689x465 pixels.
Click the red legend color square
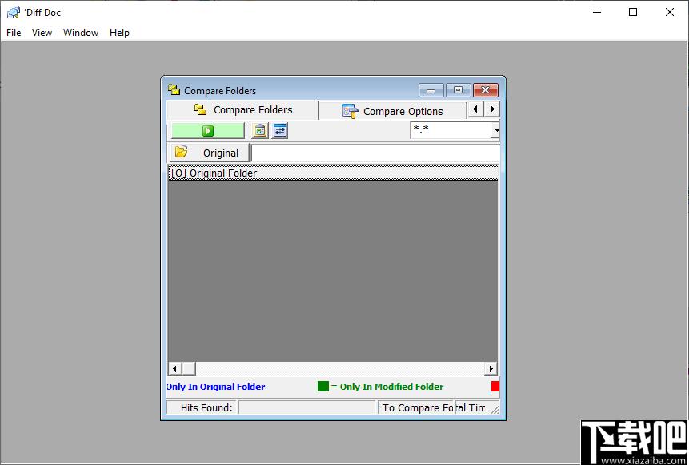coord(495,387)
